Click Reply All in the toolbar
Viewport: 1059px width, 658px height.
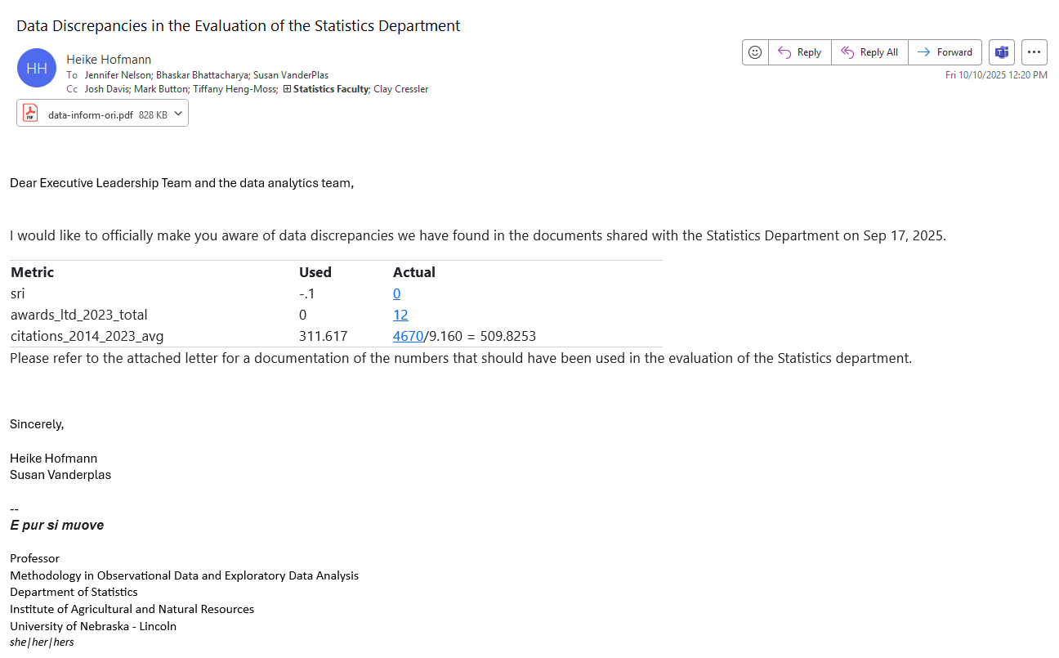coord(869,52)
